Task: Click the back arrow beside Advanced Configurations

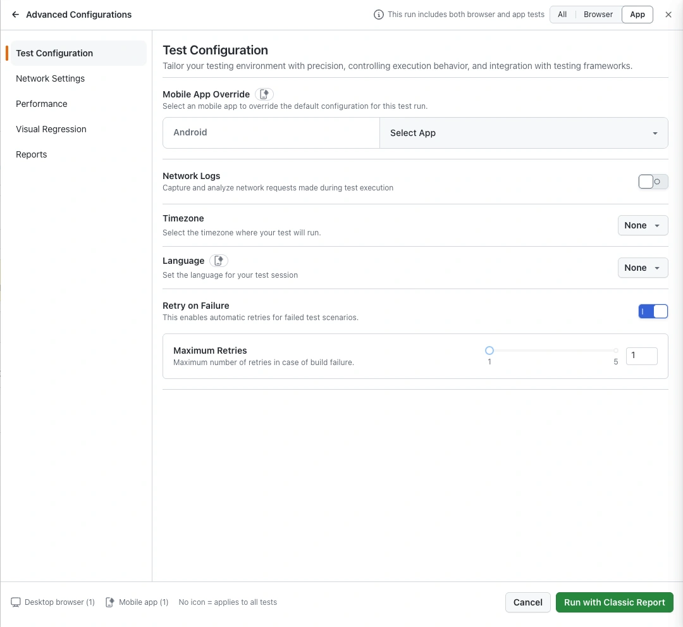Action: click(15, 15)
